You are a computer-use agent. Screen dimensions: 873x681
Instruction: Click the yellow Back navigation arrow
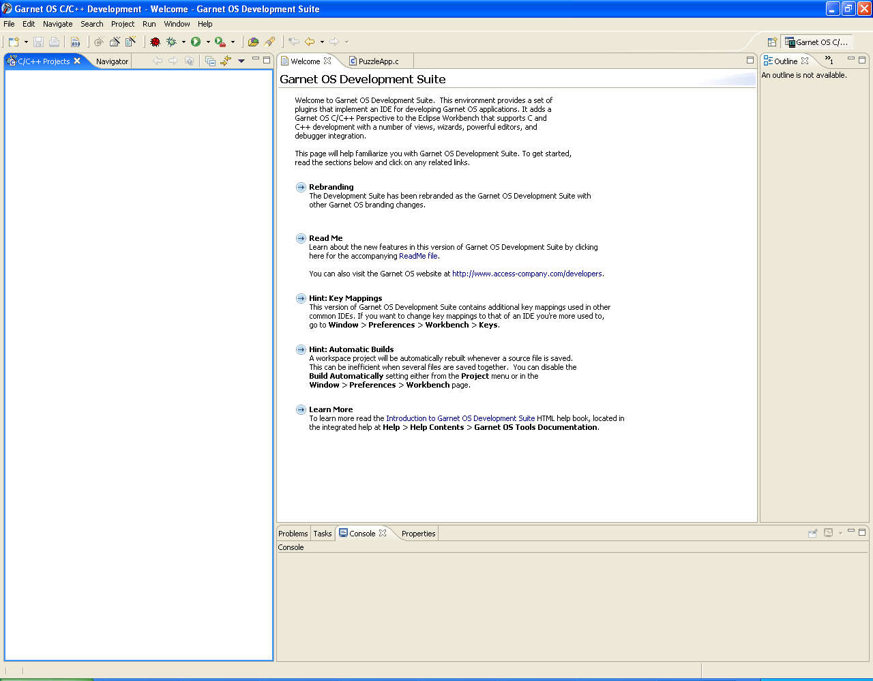pos(310,42)
